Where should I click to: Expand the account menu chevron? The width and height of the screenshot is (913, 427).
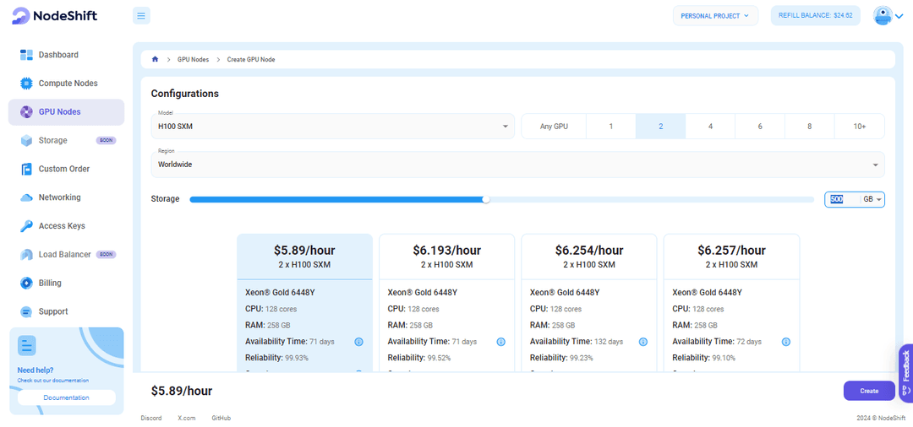coord(899,16)
